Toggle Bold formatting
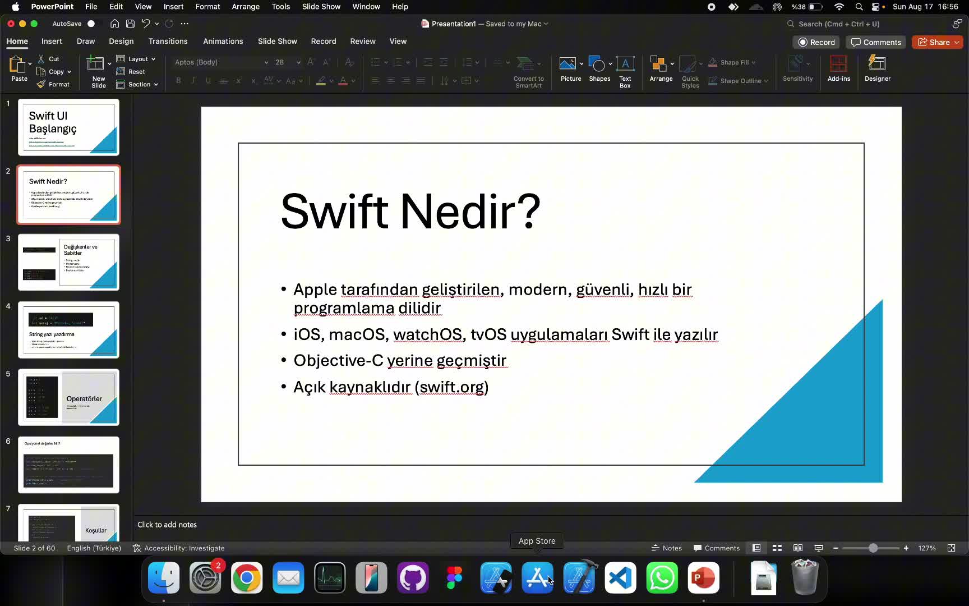This screenshot has height=606, width=969. point(178,81)
